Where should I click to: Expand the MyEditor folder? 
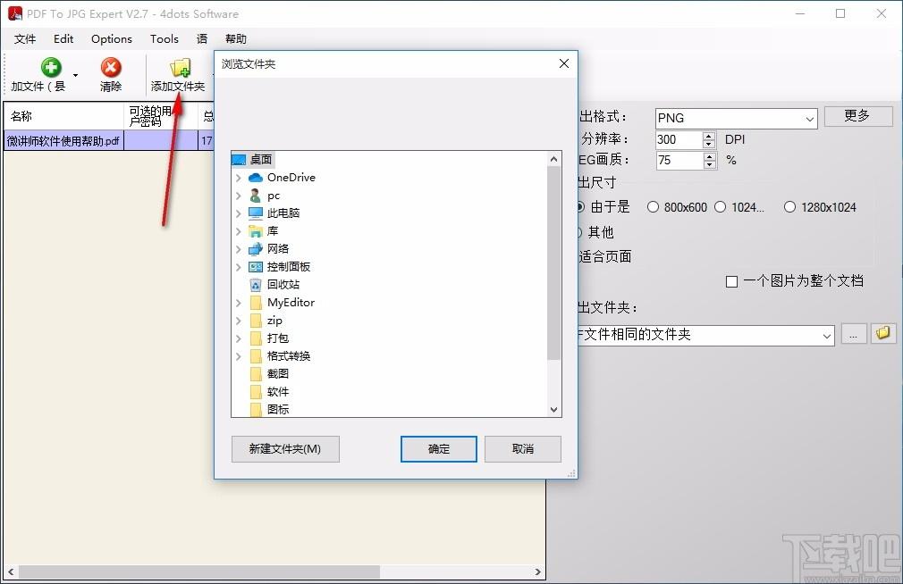tap(239, 303)
